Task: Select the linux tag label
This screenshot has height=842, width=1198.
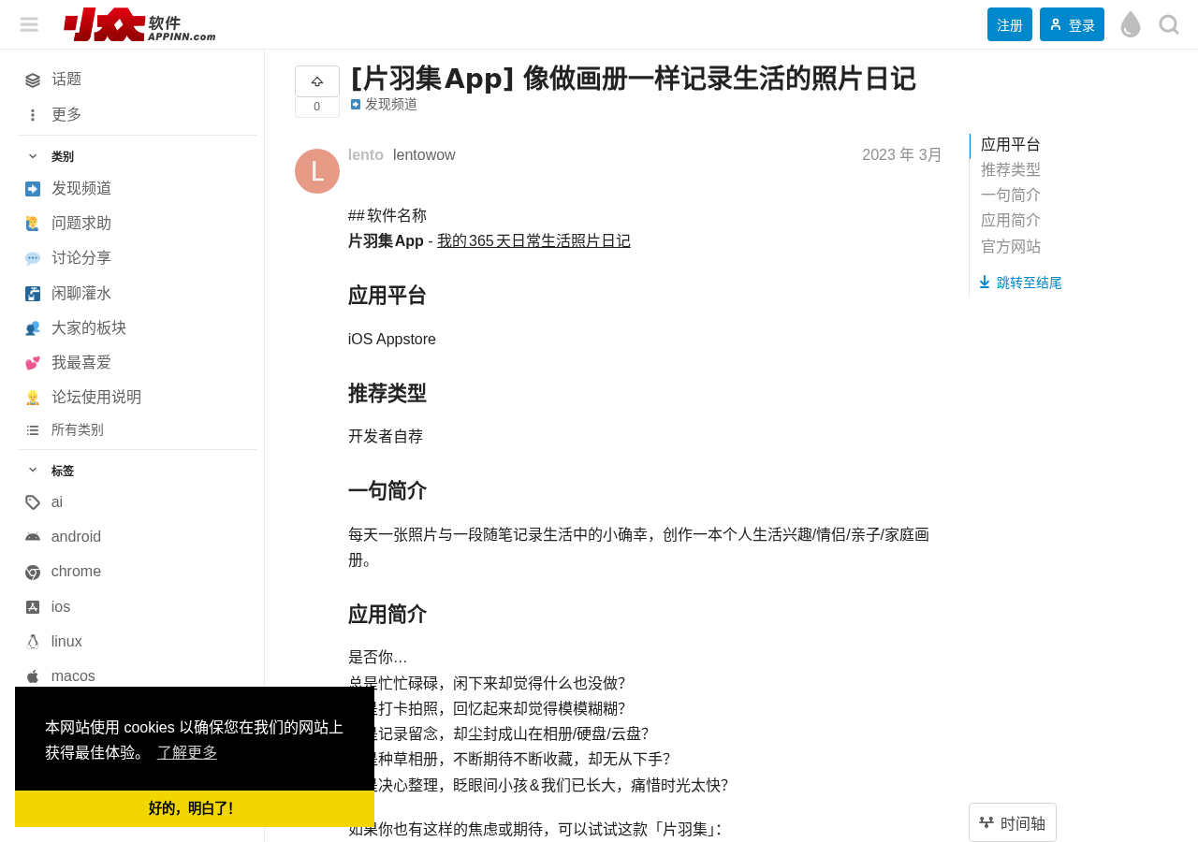Action: coord(66,642)
